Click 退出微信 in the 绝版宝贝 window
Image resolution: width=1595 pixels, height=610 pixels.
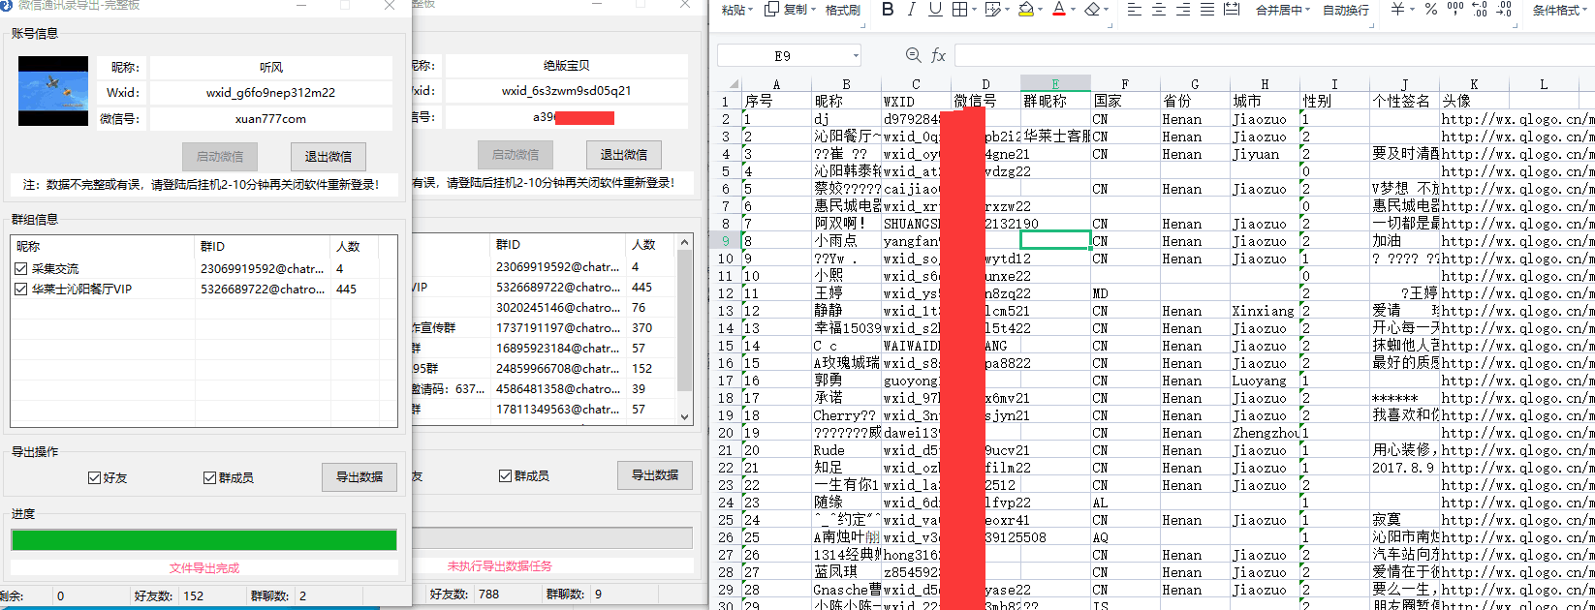coord(624,154)
